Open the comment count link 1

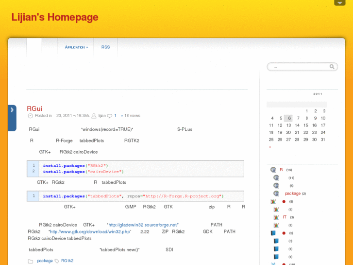115,115
